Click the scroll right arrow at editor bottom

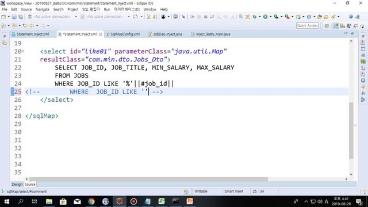pyautogui.click(x=346, y=179)
